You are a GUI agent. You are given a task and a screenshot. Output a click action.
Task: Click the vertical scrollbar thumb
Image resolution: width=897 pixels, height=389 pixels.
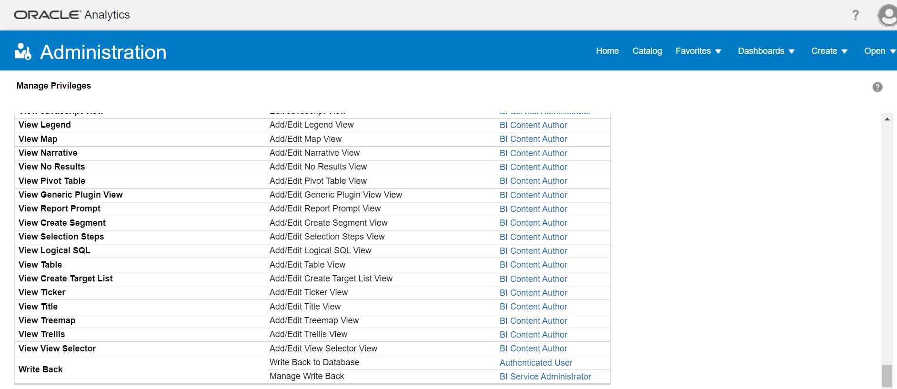pyautogui.click(x=887, y=376)
